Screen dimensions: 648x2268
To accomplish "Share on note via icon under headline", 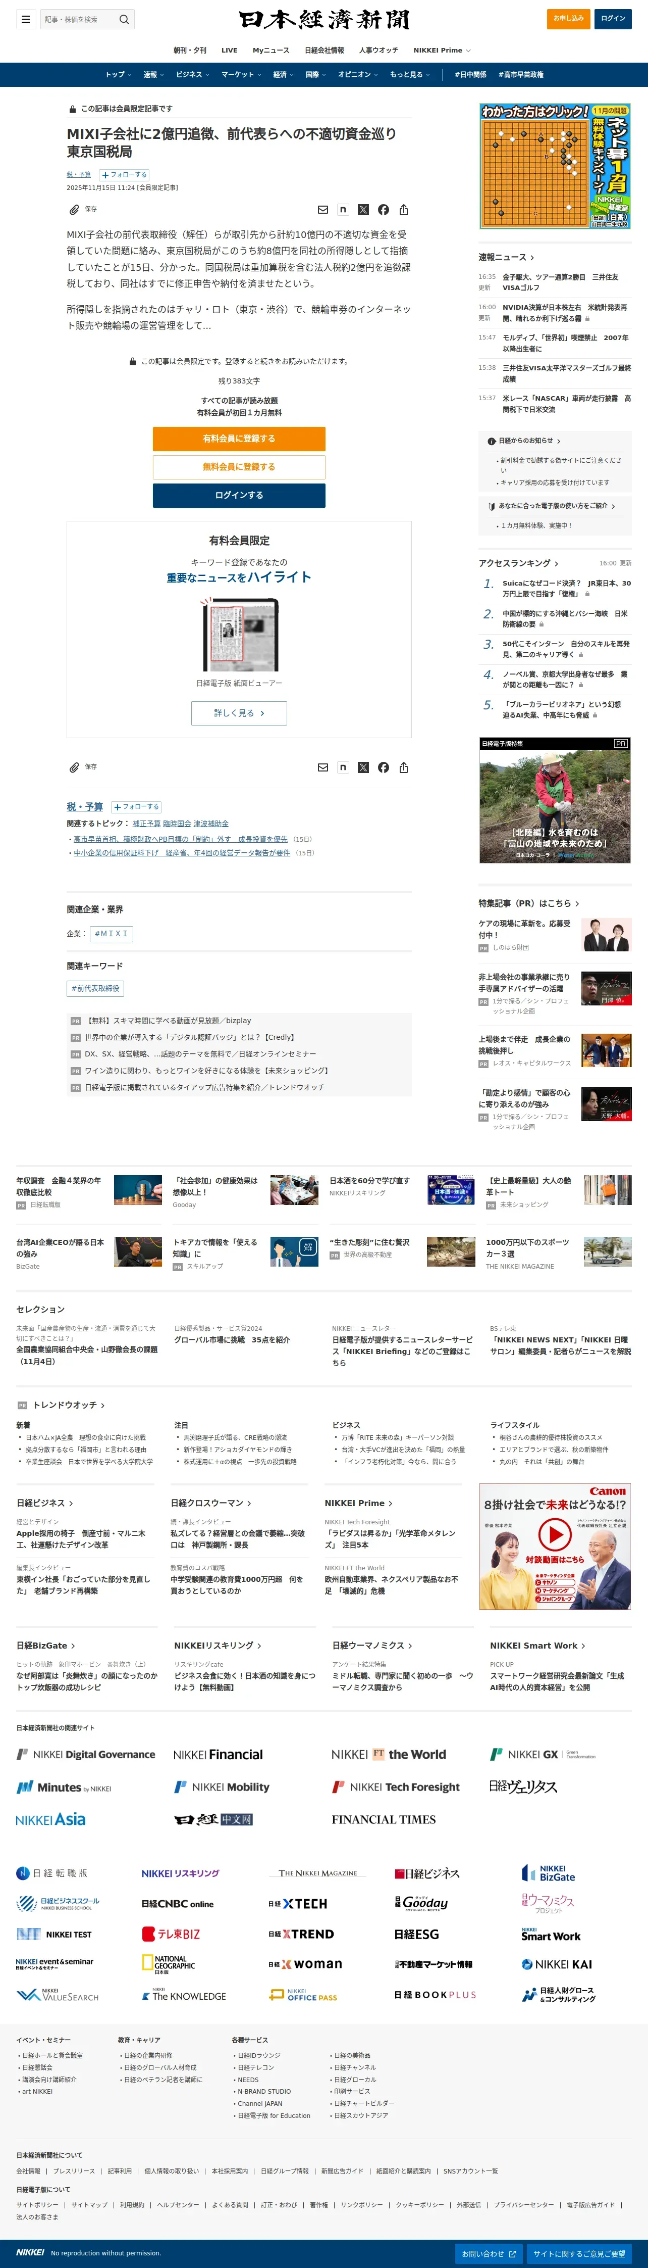I will (x=343, y=210).
